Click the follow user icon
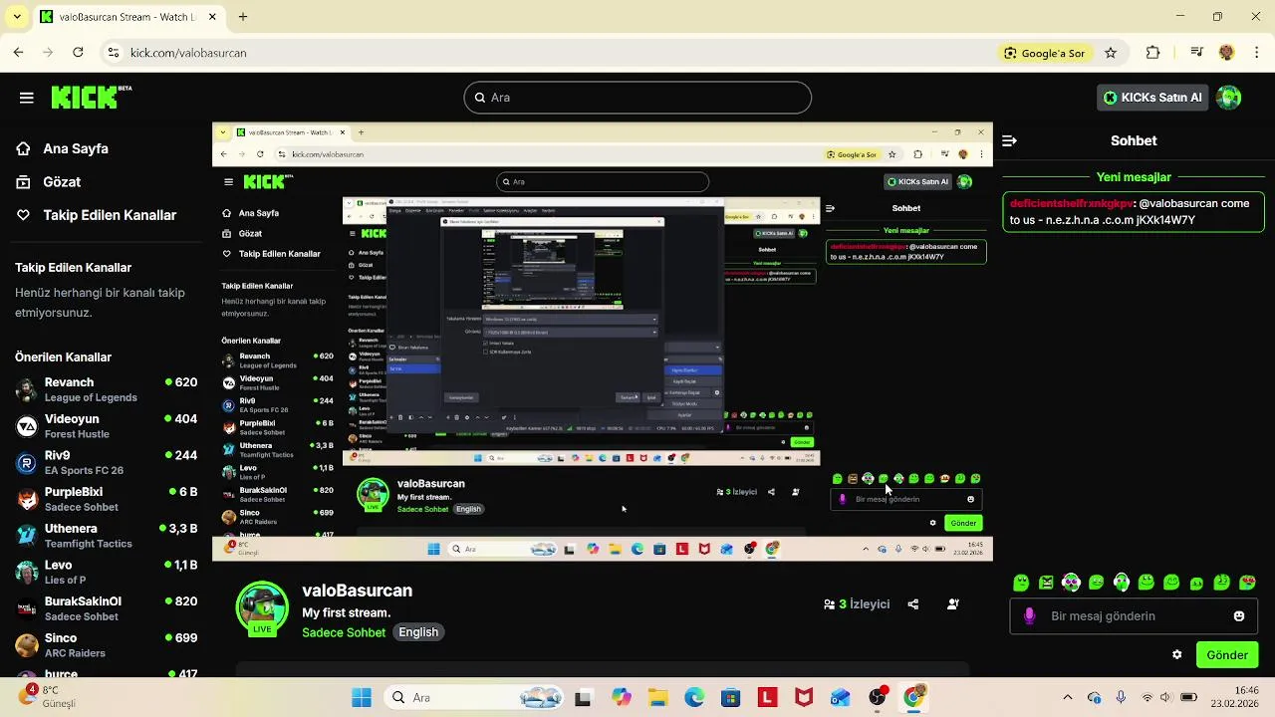 pos(953,604)
